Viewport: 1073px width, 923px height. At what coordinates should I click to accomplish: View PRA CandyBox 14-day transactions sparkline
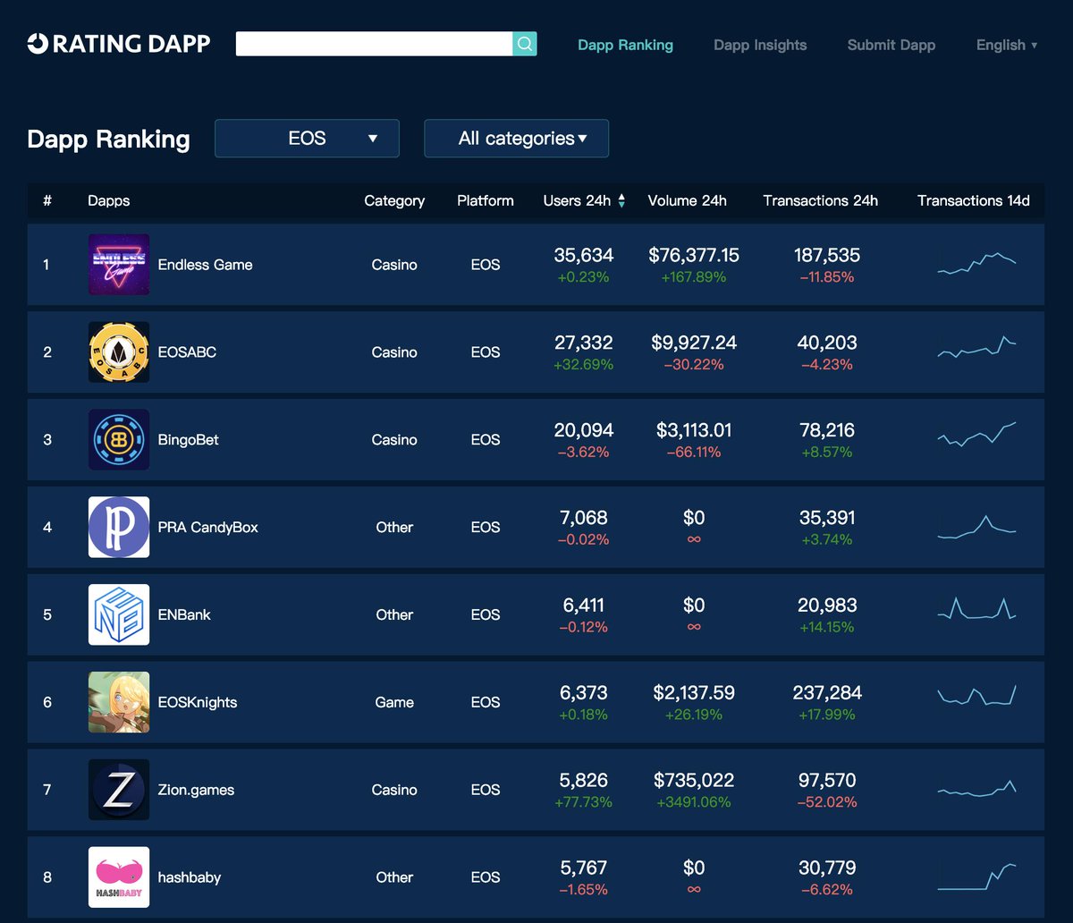pos(976,526)
